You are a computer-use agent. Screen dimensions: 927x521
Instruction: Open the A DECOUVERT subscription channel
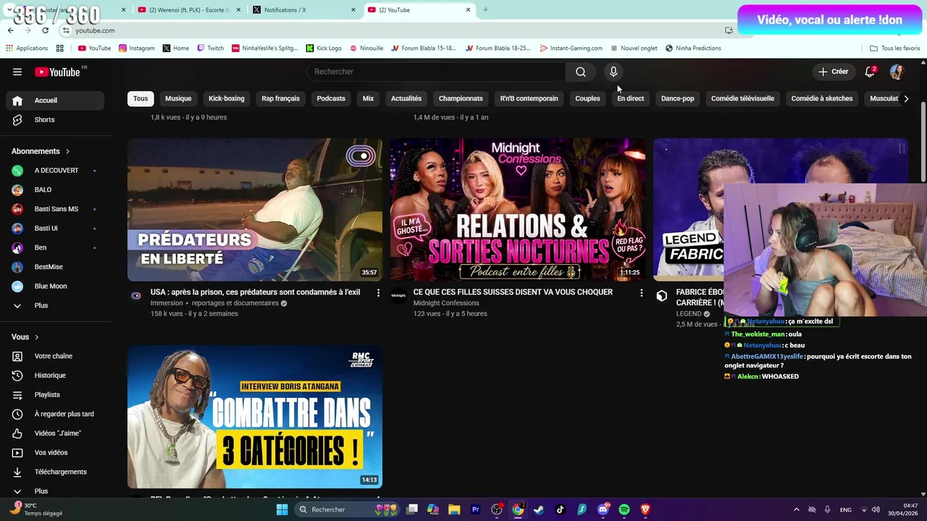click(x=55, y=170)
